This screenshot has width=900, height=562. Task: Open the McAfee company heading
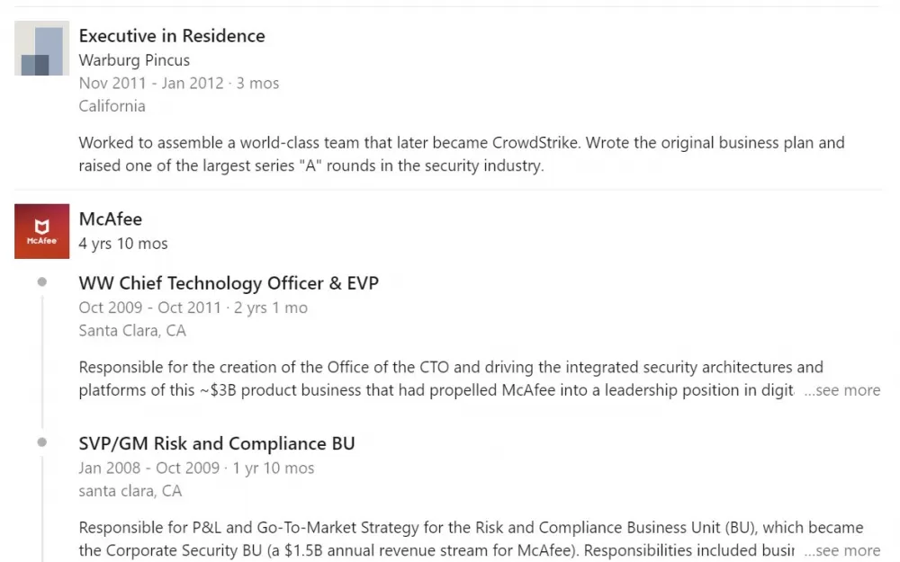coord(110,219)
